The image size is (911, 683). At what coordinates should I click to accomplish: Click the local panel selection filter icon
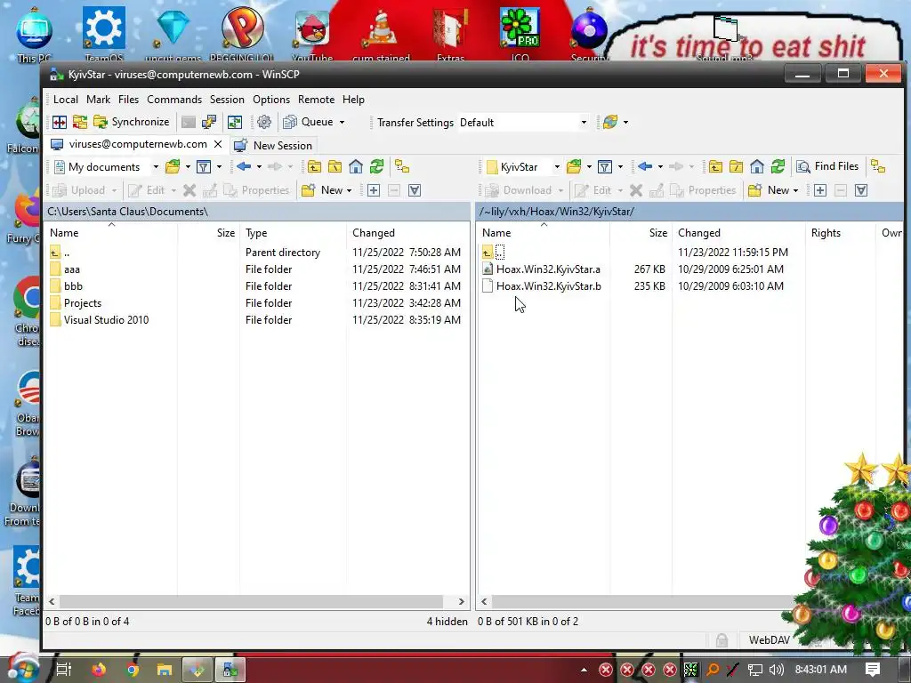[x=415, y=190]
